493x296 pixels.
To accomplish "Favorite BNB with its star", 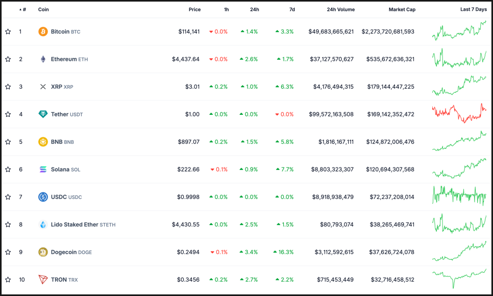I will (x=8, y=142).
